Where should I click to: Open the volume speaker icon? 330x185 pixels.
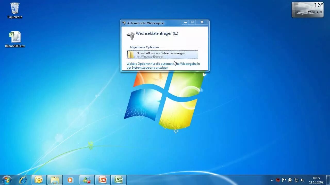pyautogui.click(x=303, y=180)
